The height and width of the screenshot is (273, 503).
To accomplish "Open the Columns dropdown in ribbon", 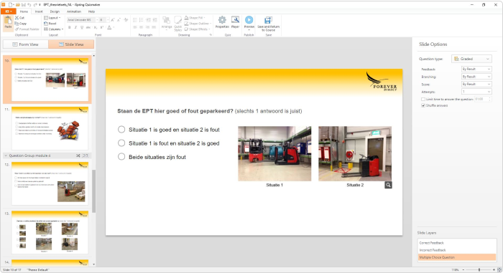I will (x=54, y=29).
